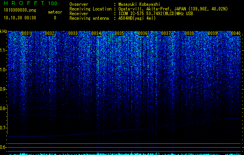The height and width of the screenshot is (155, 244).
Task: Click time marker 0034
Action: [96, 33]
